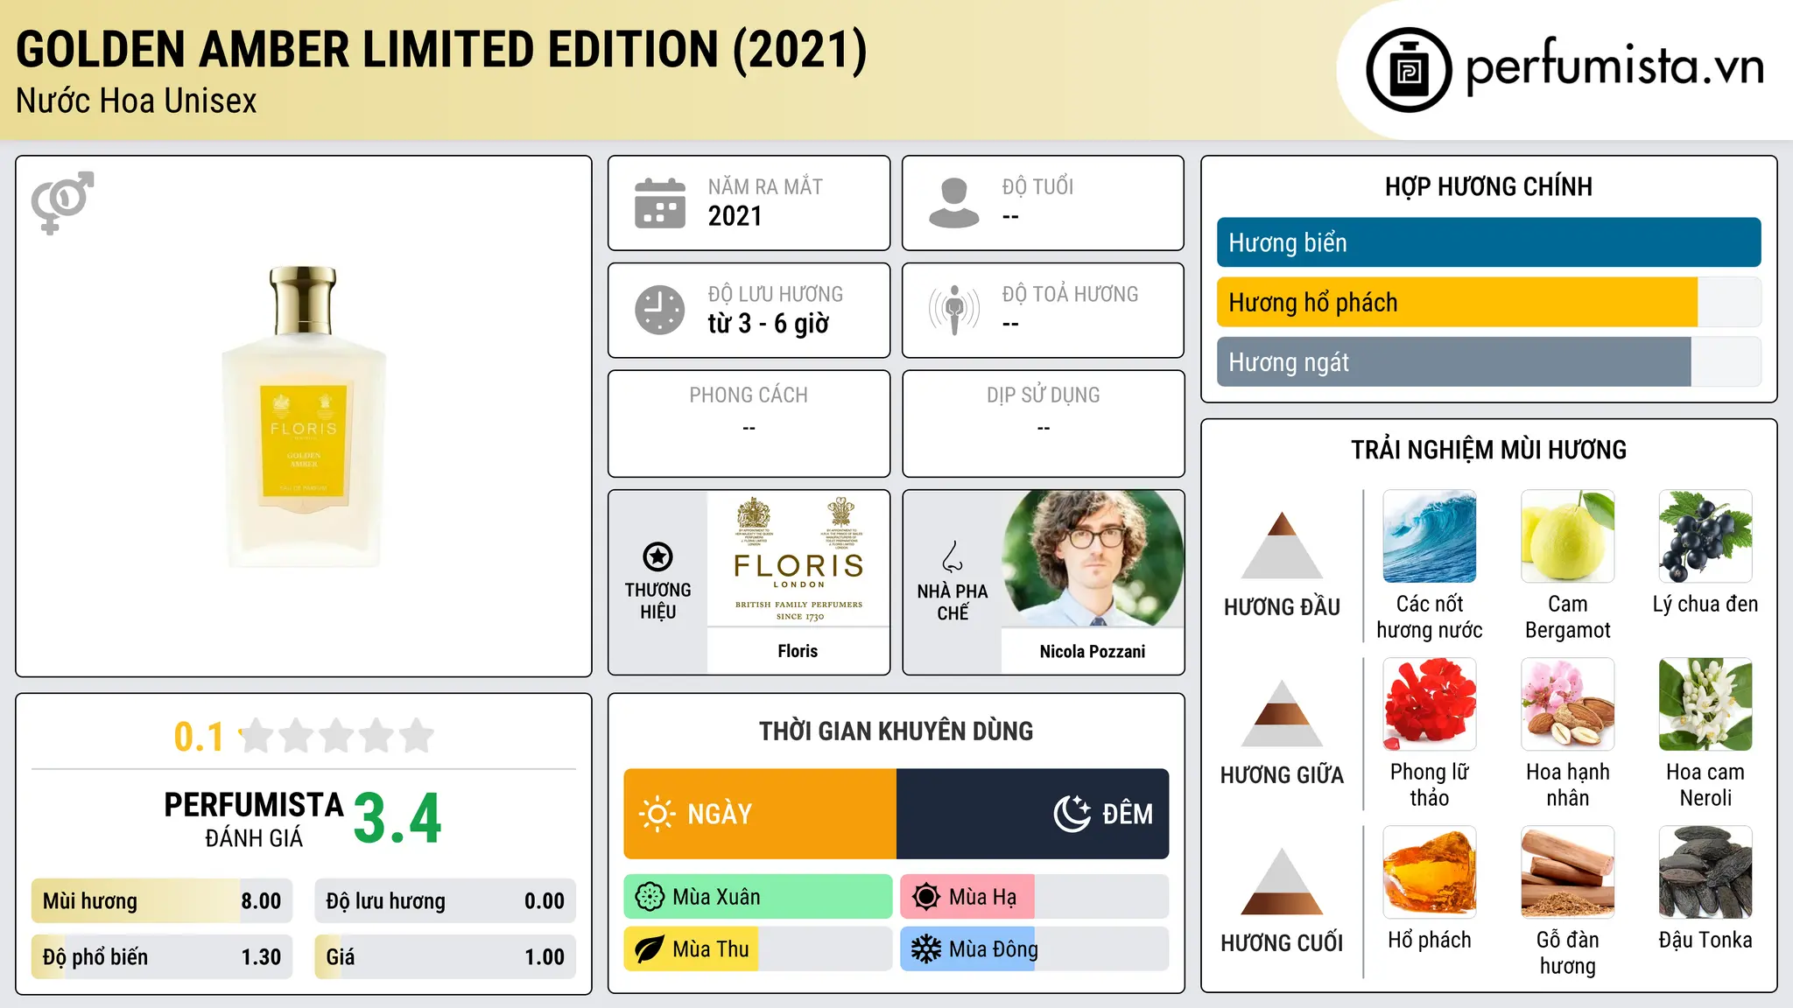Click the unisex gender symbol icon
This screenshot has width=1793, height=1008.
click(x=62, y=202)
